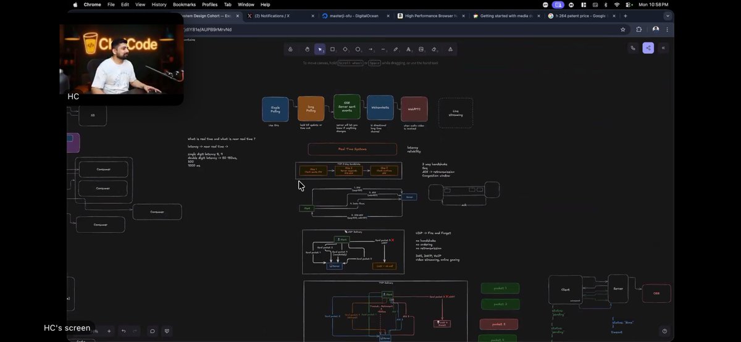Open the purple share button
Viewport: 741px width, 342px height.
click(648, 48)
